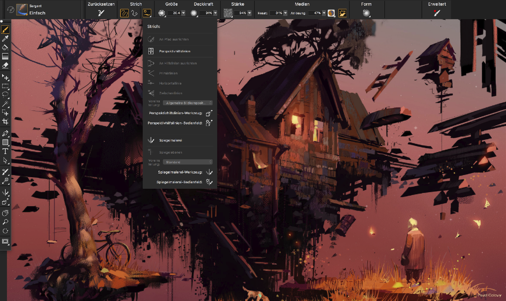Toggle Spiegelmalerei mirror painting option
506x301 pixels.
[171, 140]
